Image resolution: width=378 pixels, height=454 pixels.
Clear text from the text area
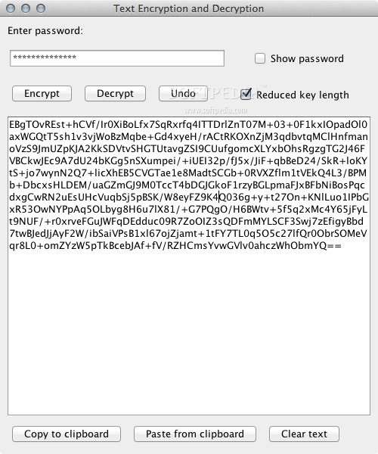(x=304, y=434)
